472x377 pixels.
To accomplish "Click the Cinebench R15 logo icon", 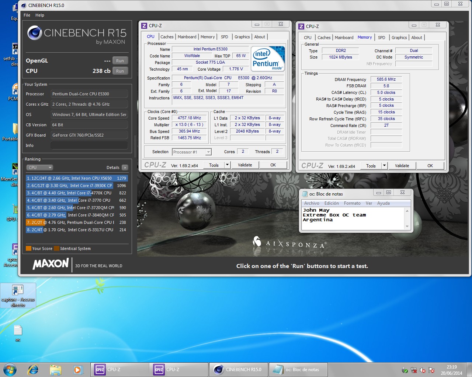I will [34, 33].
